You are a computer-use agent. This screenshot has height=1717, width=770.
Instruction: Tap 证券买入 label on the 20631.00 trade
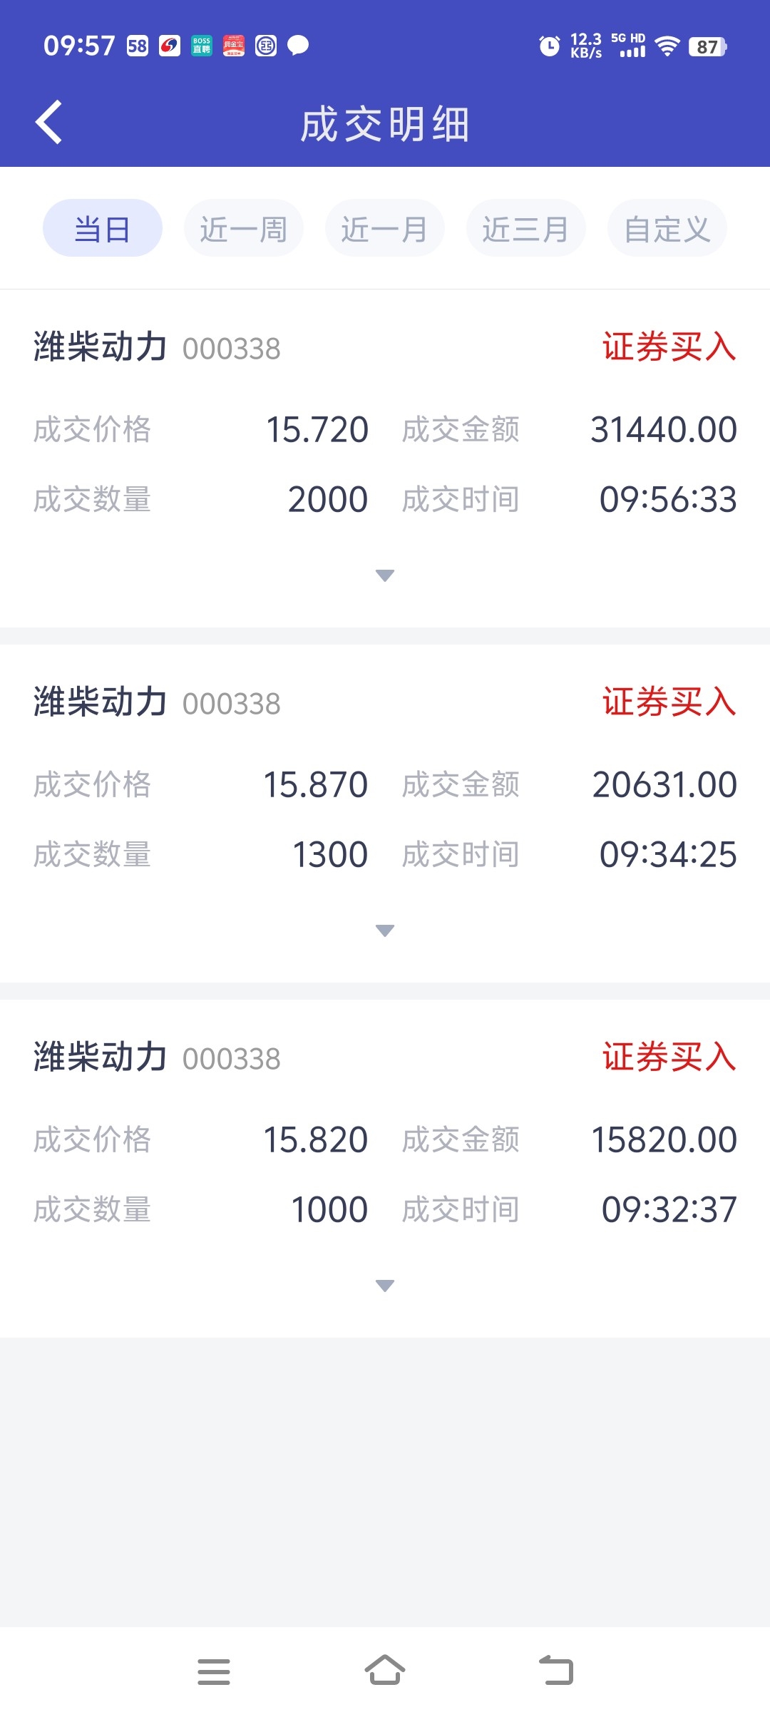669,702
